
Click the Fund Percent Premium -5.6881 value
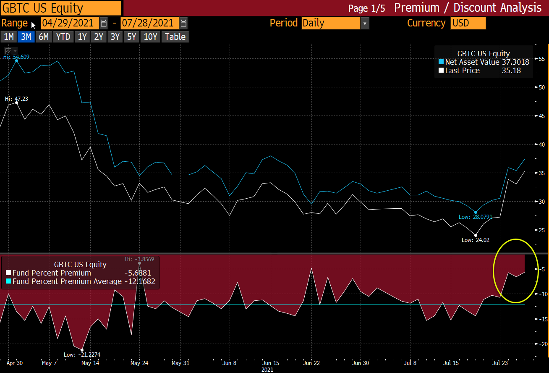[x=137, y=273]
